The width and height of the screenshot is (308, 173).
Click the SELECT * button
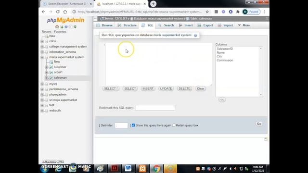pyautogui.click(x=111, y=88)
